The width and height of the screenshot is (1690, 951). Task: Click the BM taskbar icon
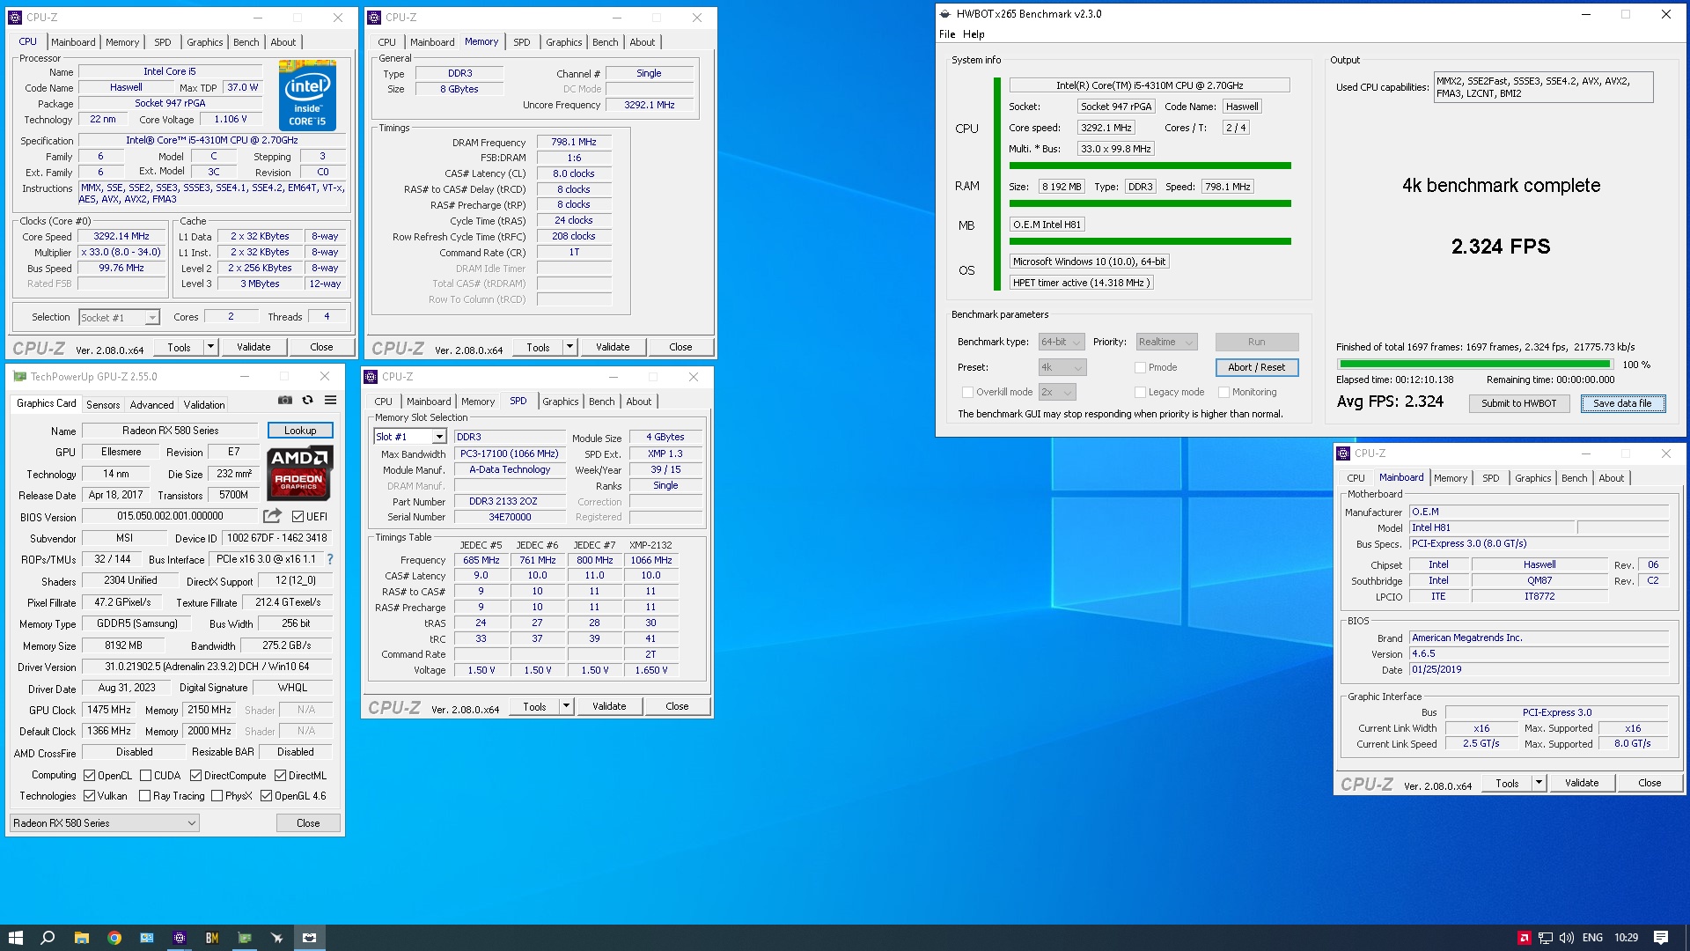(x=211, y=938)
